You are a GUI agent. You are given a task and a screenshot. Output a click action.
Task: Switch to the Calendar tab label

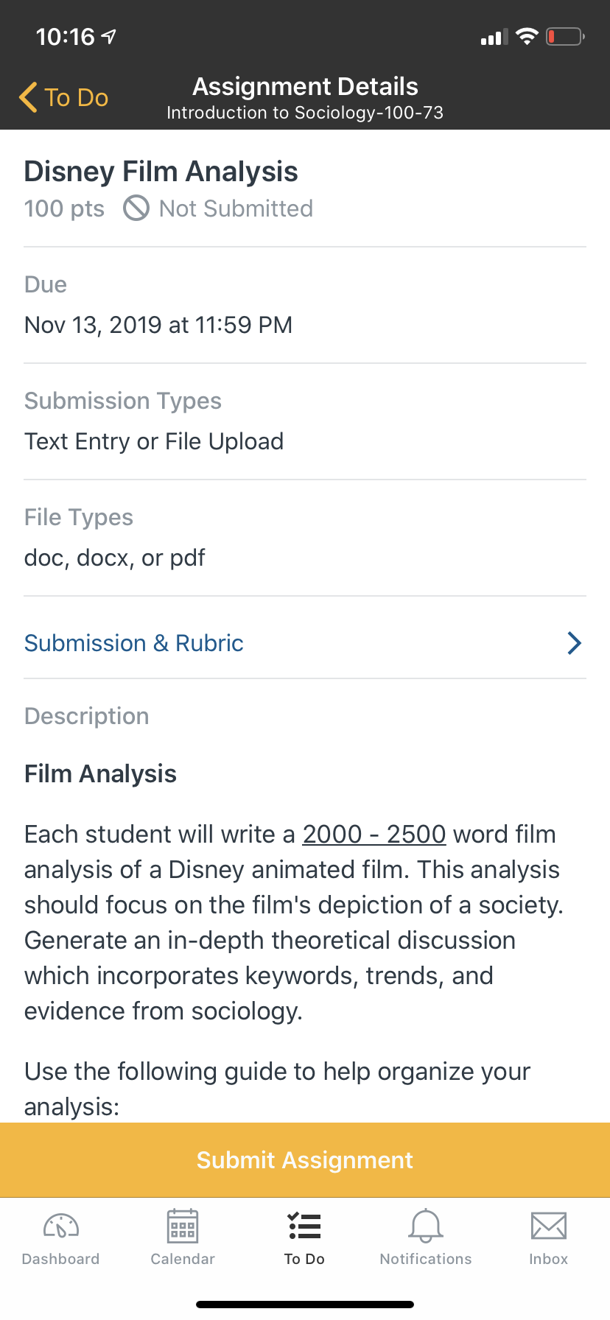click(x=183, y=1259)
